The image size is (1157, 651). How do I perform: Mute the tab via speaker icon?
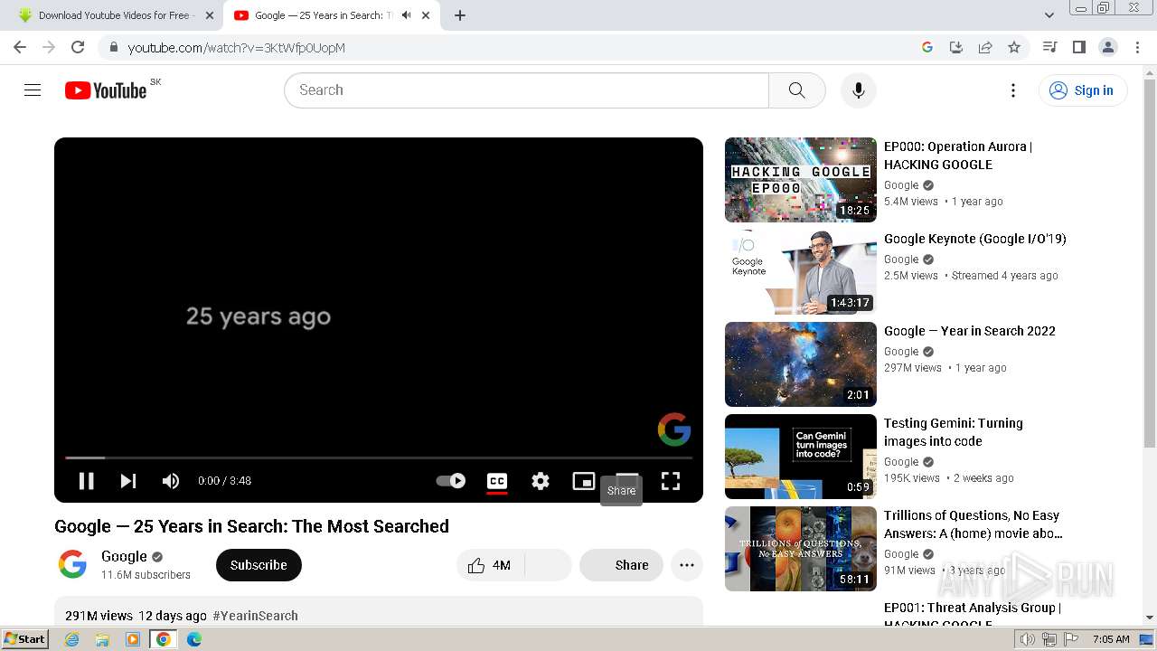407,15
